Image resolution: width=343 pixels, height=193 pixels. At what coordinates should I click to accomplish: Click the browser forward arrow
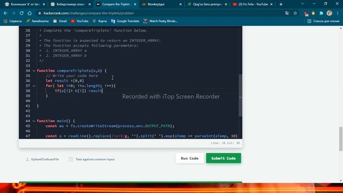coord(13,13)
